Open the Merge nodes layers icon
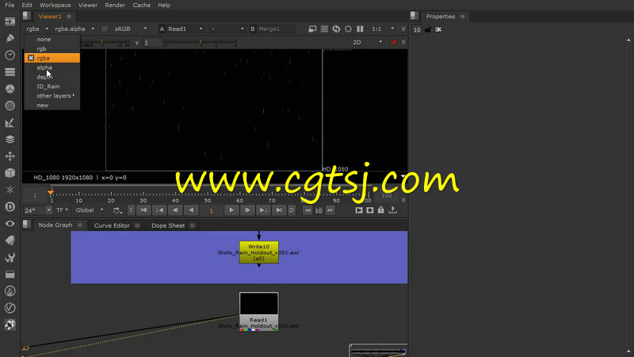Viewport: 634px width, 357px height. [x=10, y=140]
